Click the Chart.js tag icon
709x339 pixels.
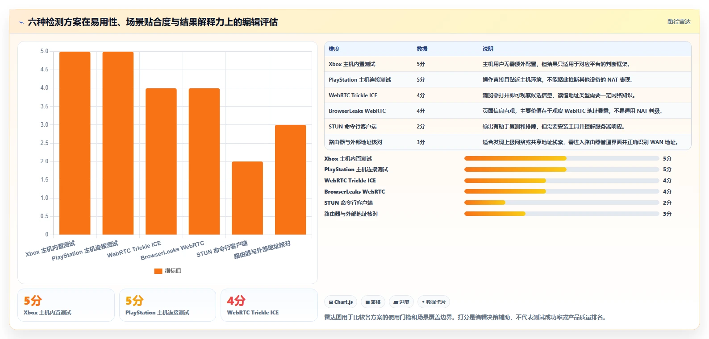tap(331, 302)
